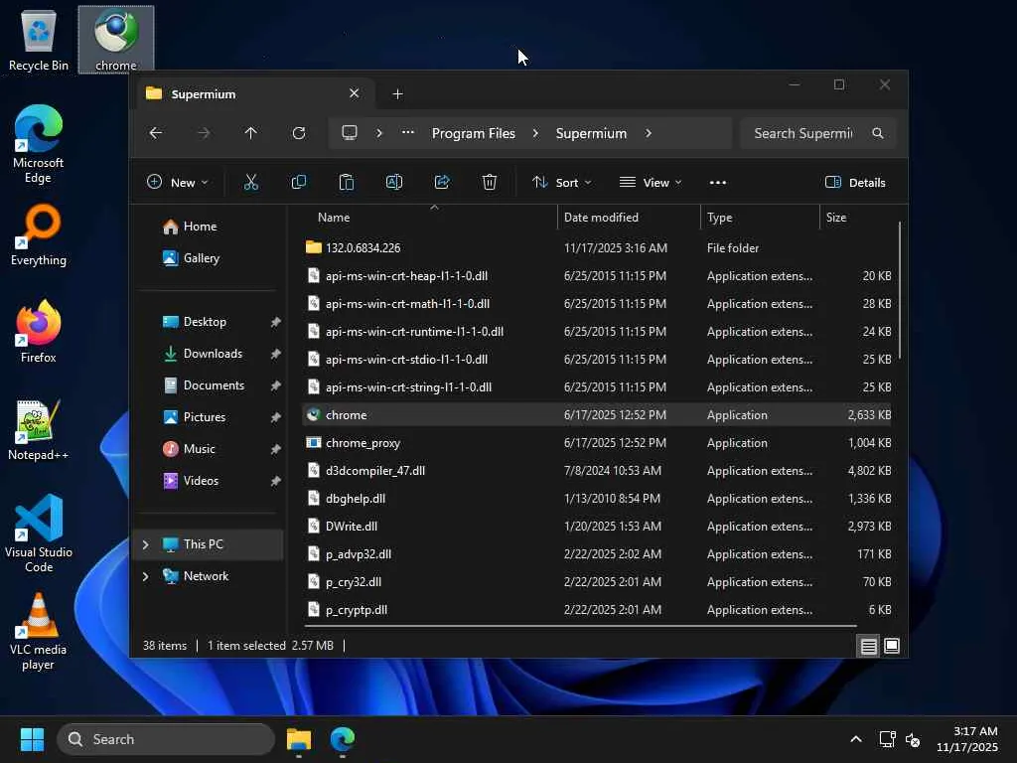Open the clock and date panel

click(x=966, y=739)
